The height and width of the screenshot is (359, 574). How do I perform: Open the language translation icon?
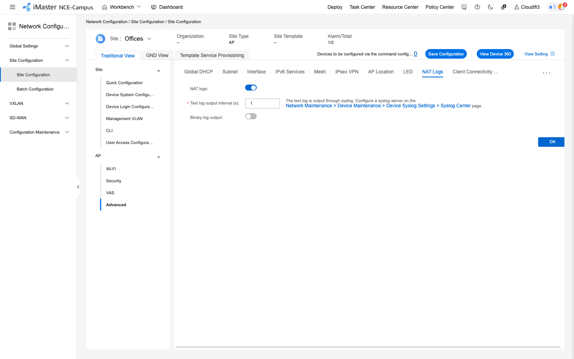tap(503, 7)
